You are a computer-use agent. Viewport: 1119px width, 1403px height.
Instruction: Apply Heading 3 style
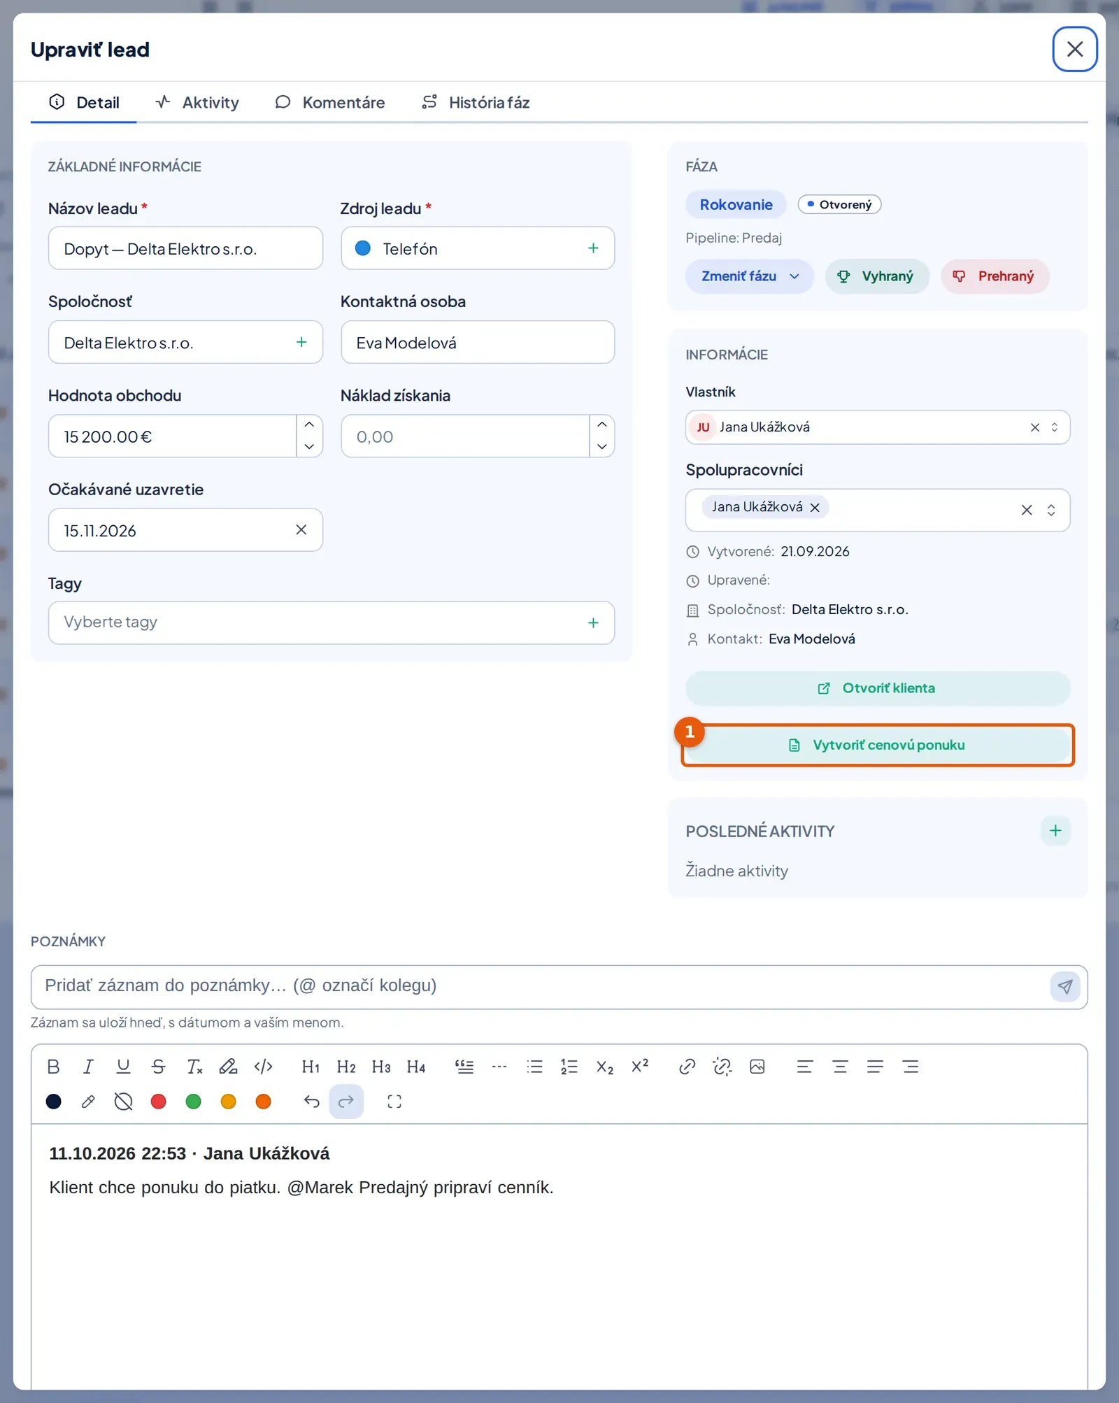click(x=381, y=1067)
